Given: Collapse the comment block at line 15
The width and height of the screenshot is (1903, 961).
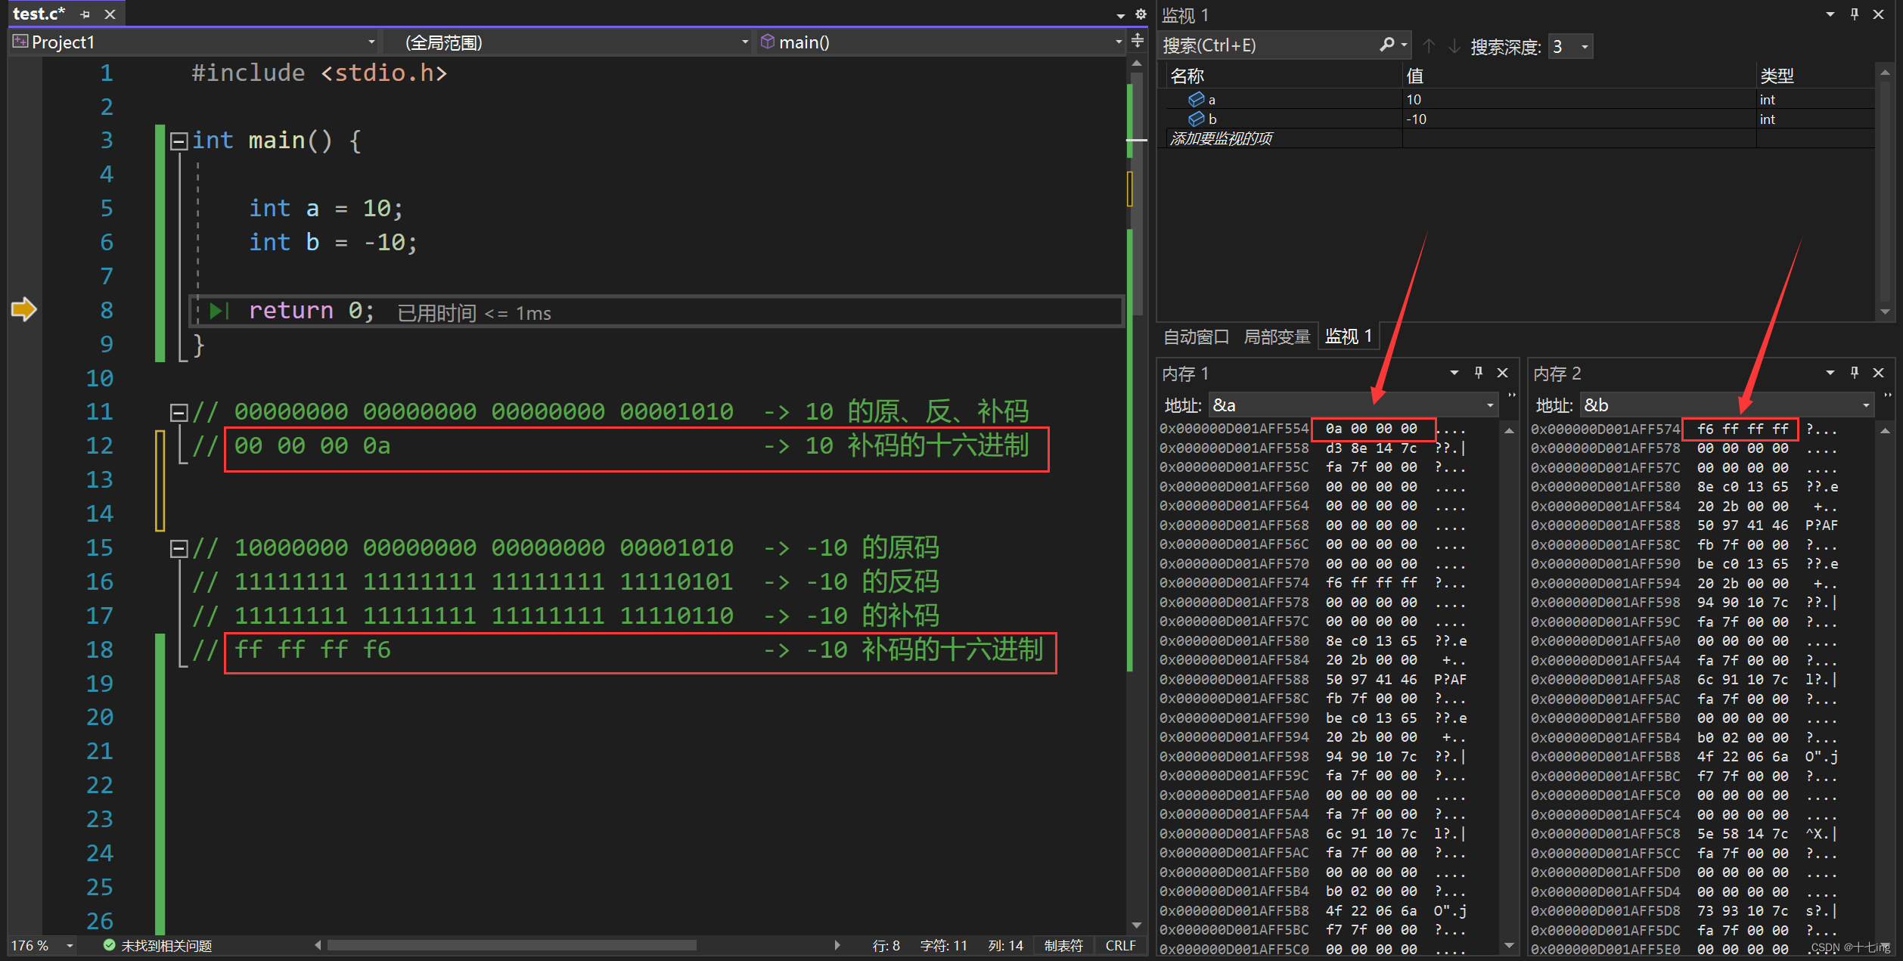Looking at the screenshot, I should pos(179,548).
